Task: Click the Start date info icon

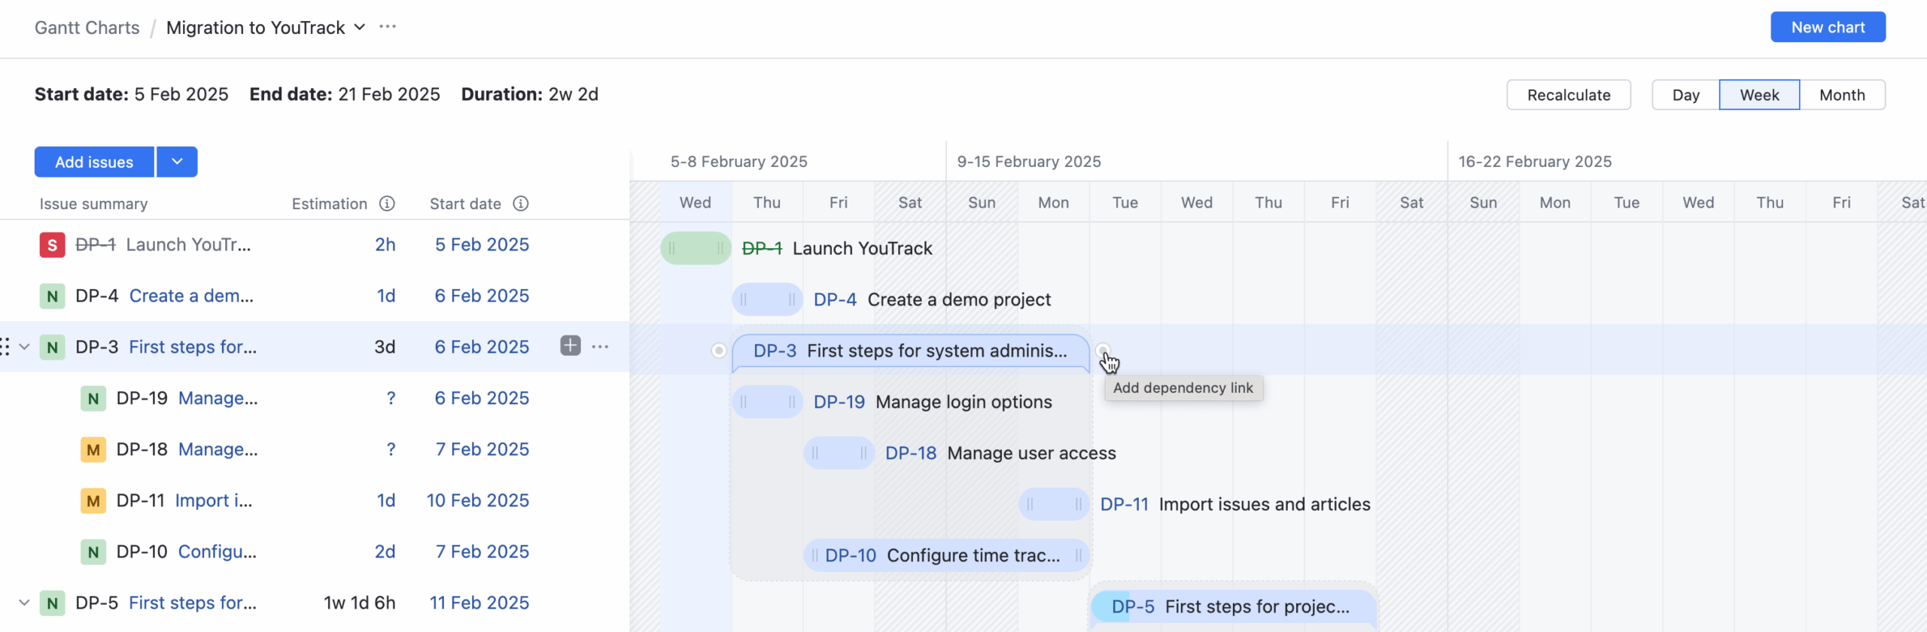Action: [521, 204]
